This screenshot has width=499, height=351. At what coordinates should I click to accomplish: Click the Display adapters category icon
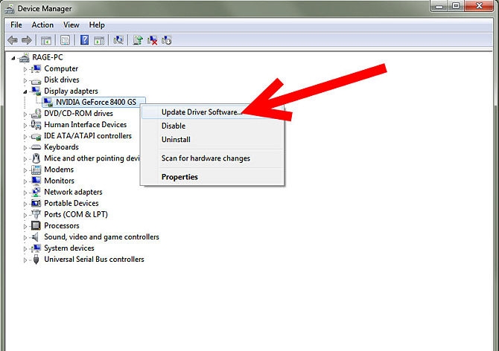click(36, 91)
